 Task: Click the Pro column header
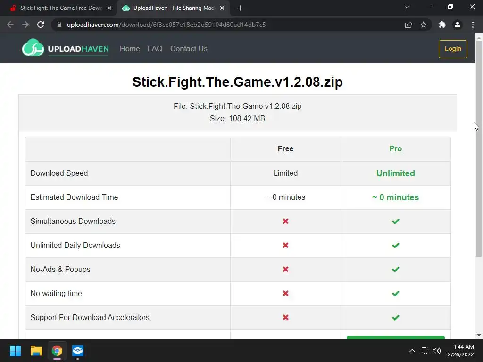click(x=396, y=148)
